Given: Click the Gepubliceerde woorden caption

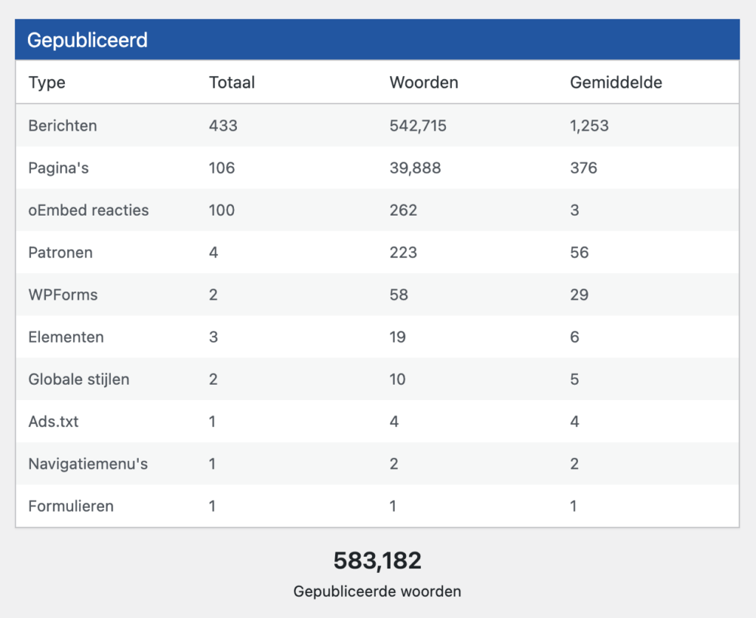Looking at the screenshot, I should click(377, 591).
